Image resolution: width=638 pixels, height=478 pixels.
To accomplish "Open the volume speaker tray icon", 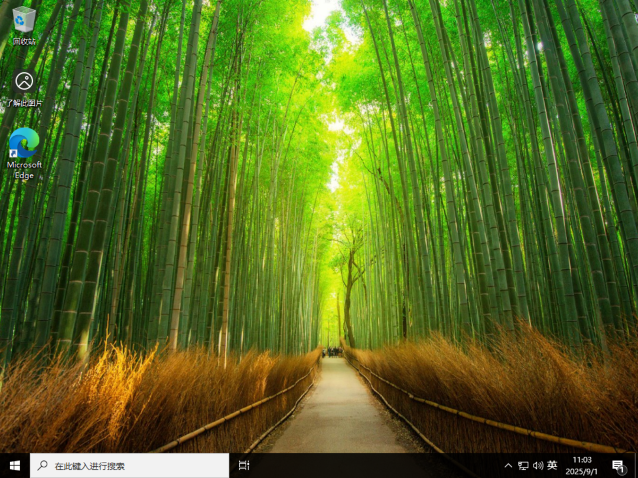I will (538, 466).
